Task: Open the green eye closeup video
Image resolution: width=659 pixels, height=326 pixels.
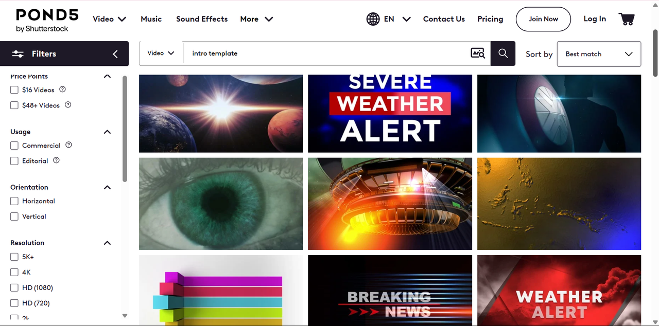Action: click(x=221, y=204)
